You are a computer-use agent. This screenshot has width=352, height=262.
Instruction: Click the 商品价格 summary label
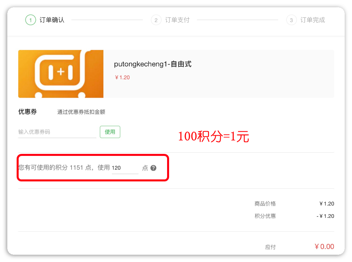click(x=265, y=204)
